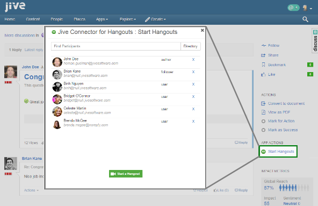This screenshot has width=318, height=206.
Task: Click the Find Participants input field
Action: click(x=116, y=46)
